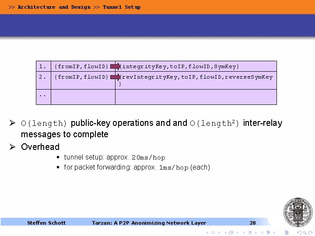Click title 'Tarzan: A P2P Anonimizing Network Layer'
Viewport: 315px width, 236px height.
point(149,223)
